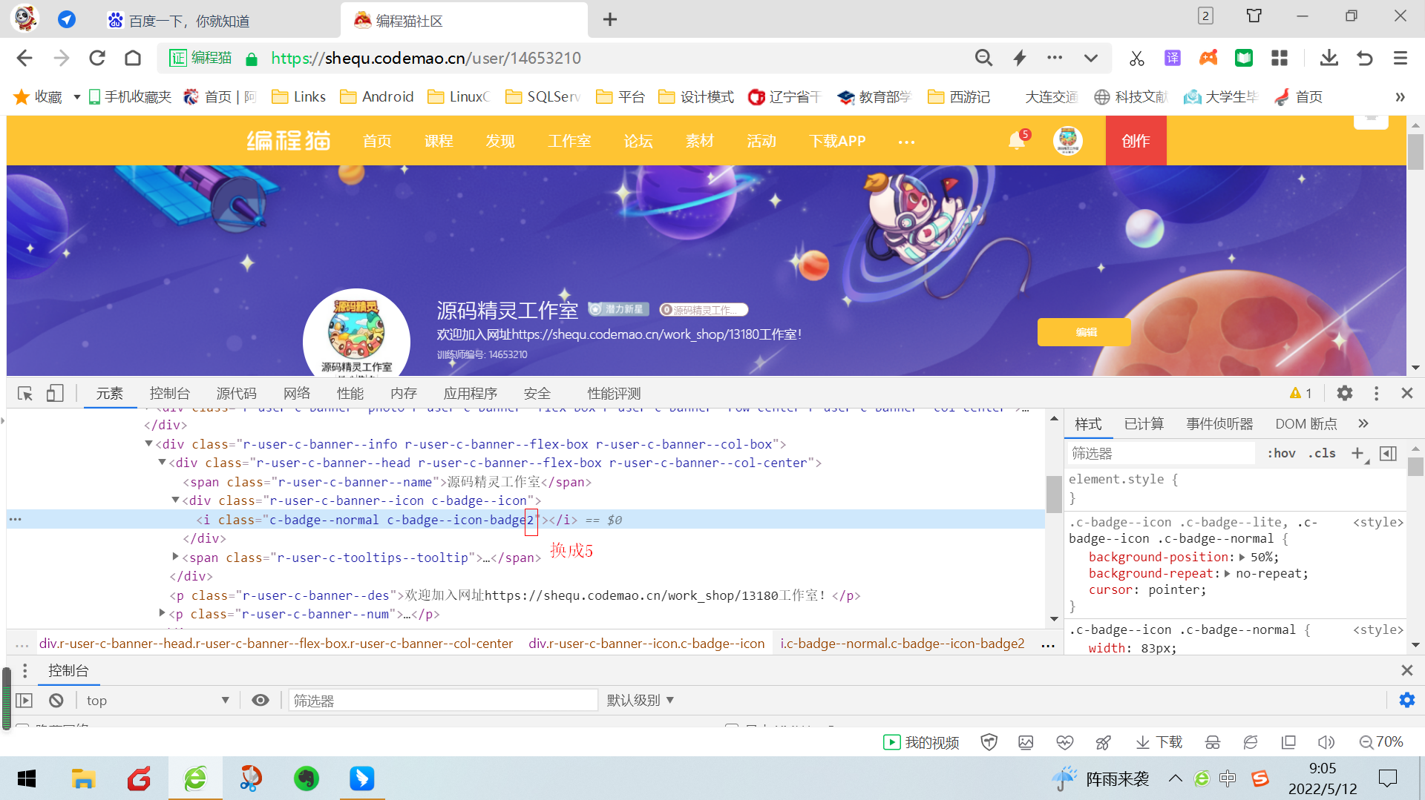This screenshot has height=800, width=1425.
Task: Click the console 筛选器 filter input
Action: [x=443, y=700]
